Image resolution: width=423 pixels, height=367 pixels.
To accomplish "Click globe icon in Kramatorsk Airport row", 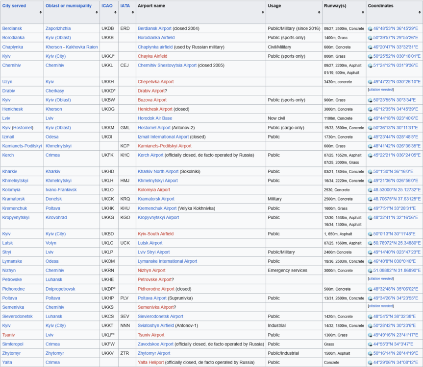I will (x=370, y=200).
